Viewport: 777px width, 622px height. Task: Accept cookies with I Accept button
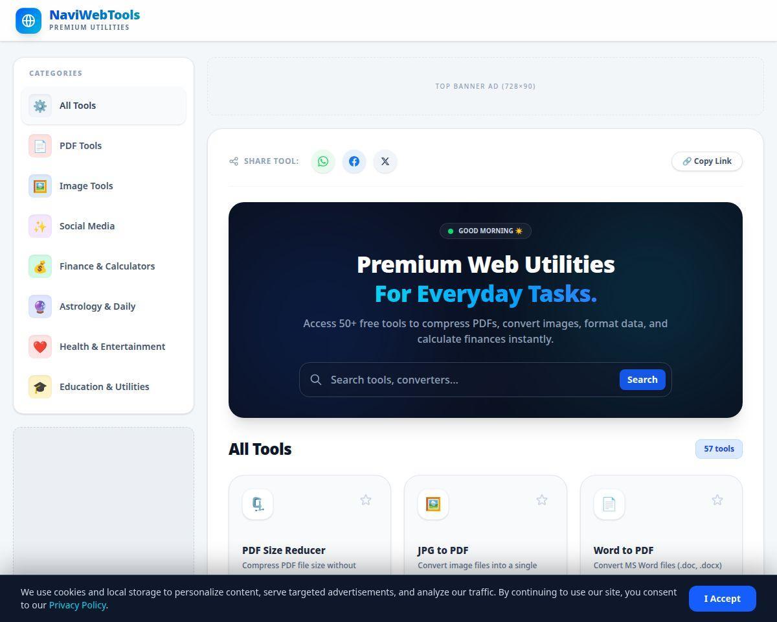tap(722, 599)
